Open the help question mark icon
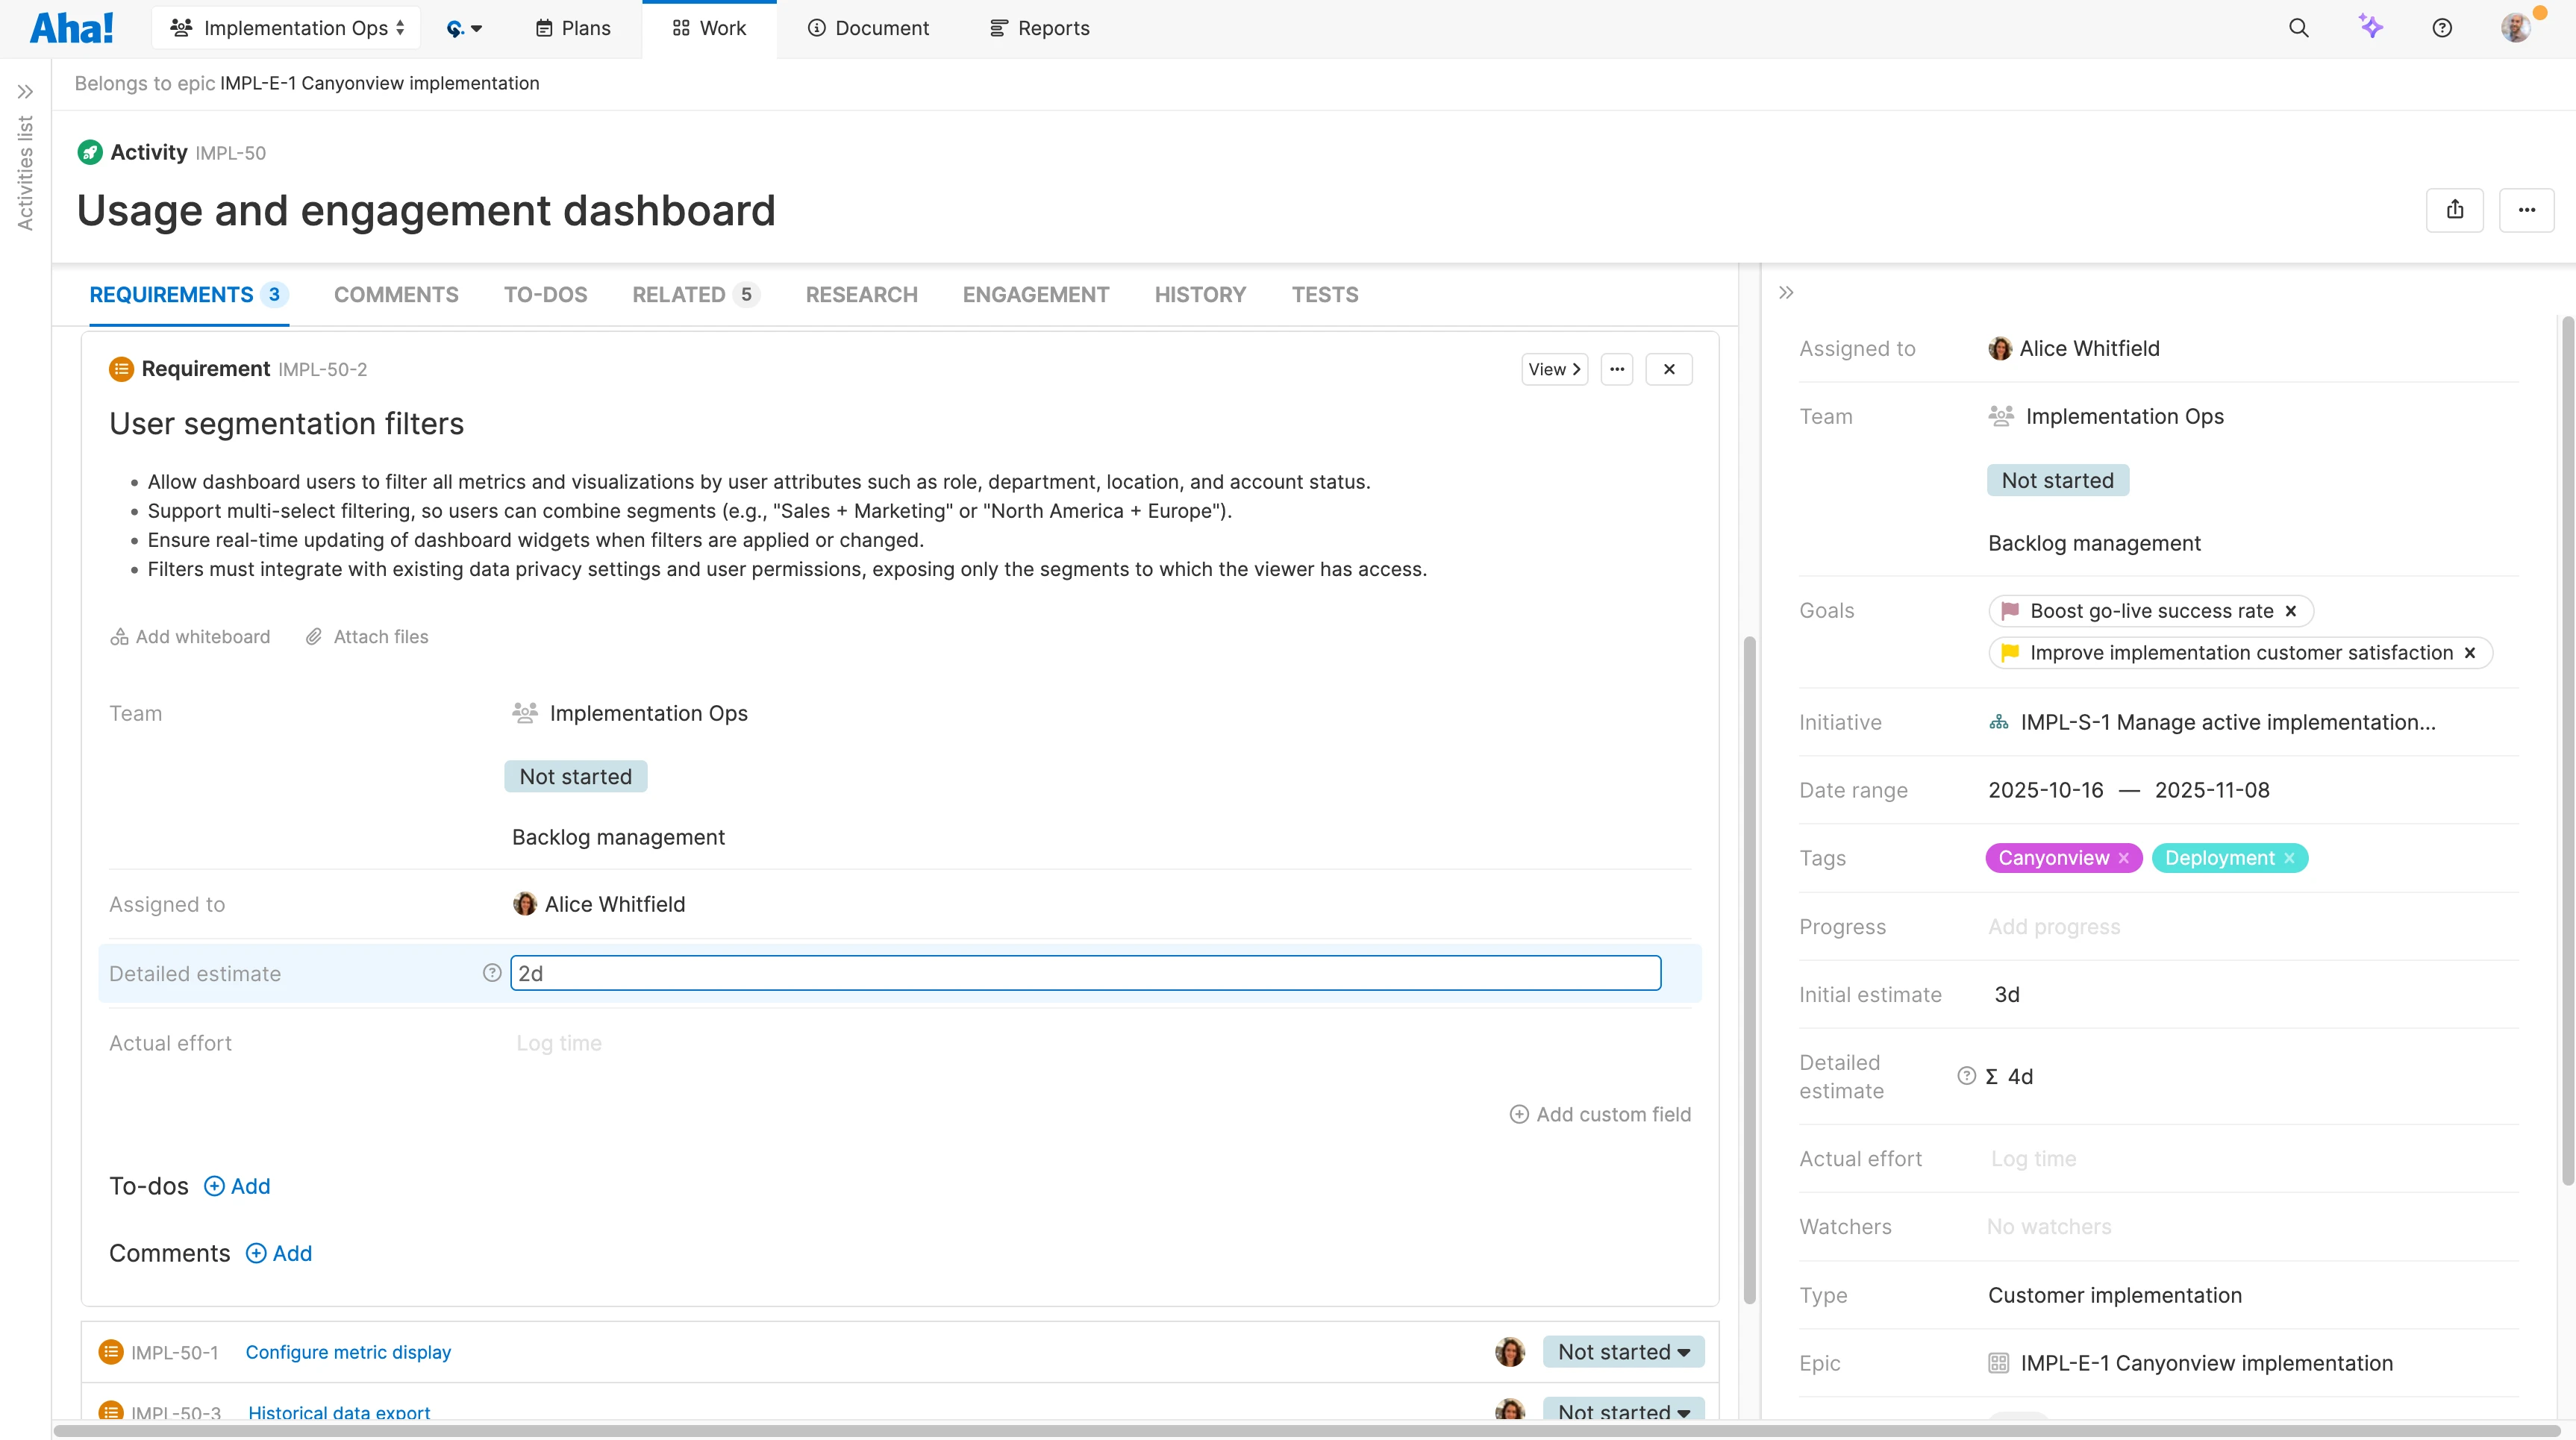This screenshot has width=2576, height=1440. [x=2441, y=28]
